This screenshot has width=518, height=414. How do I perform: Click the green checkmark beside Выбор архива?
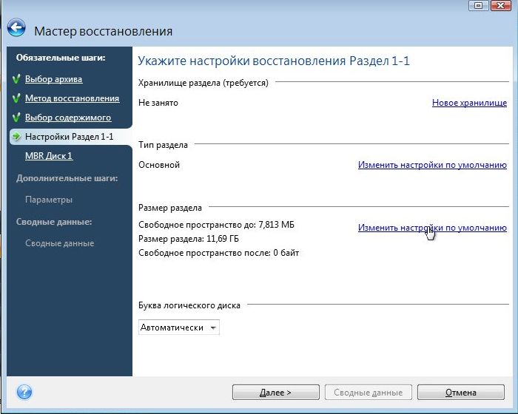click(16, 79)
